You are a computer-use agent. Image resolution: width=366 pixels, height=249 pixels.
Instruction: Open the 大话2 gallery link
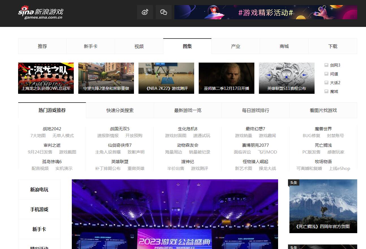(335, 83)
